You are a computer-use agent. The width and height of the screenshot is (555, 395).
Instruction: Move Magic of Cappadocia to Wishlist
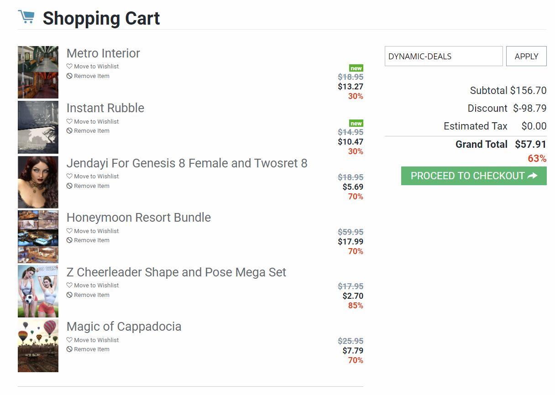tap(96, 340)
